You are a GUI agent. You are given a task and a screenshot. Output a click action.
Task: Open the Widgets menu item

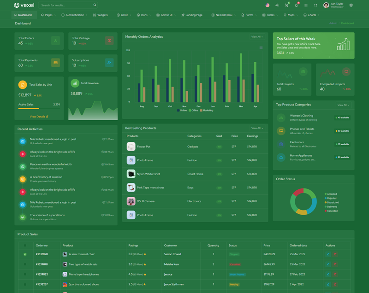101,15
